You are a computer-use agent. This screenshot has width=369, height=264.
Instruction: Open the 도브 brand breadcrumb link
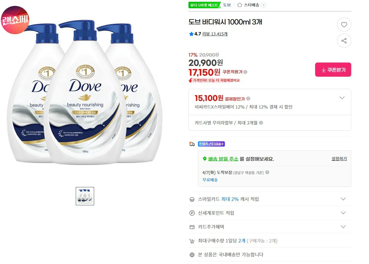pos(228,5)
